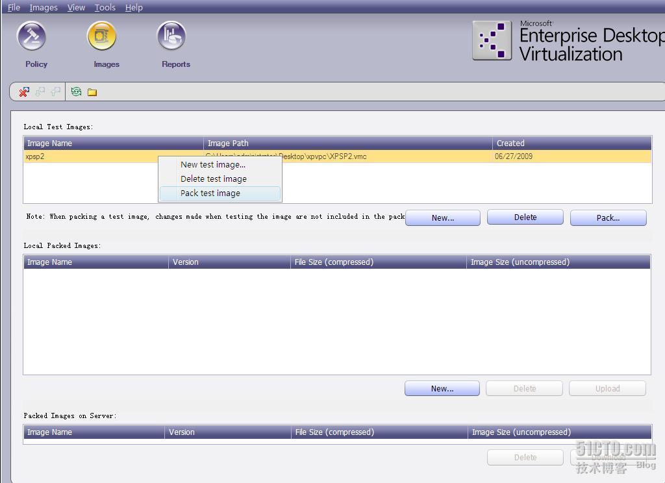Open the Help menu
Viewport: 665px width, 483px height.
(134, 7)
